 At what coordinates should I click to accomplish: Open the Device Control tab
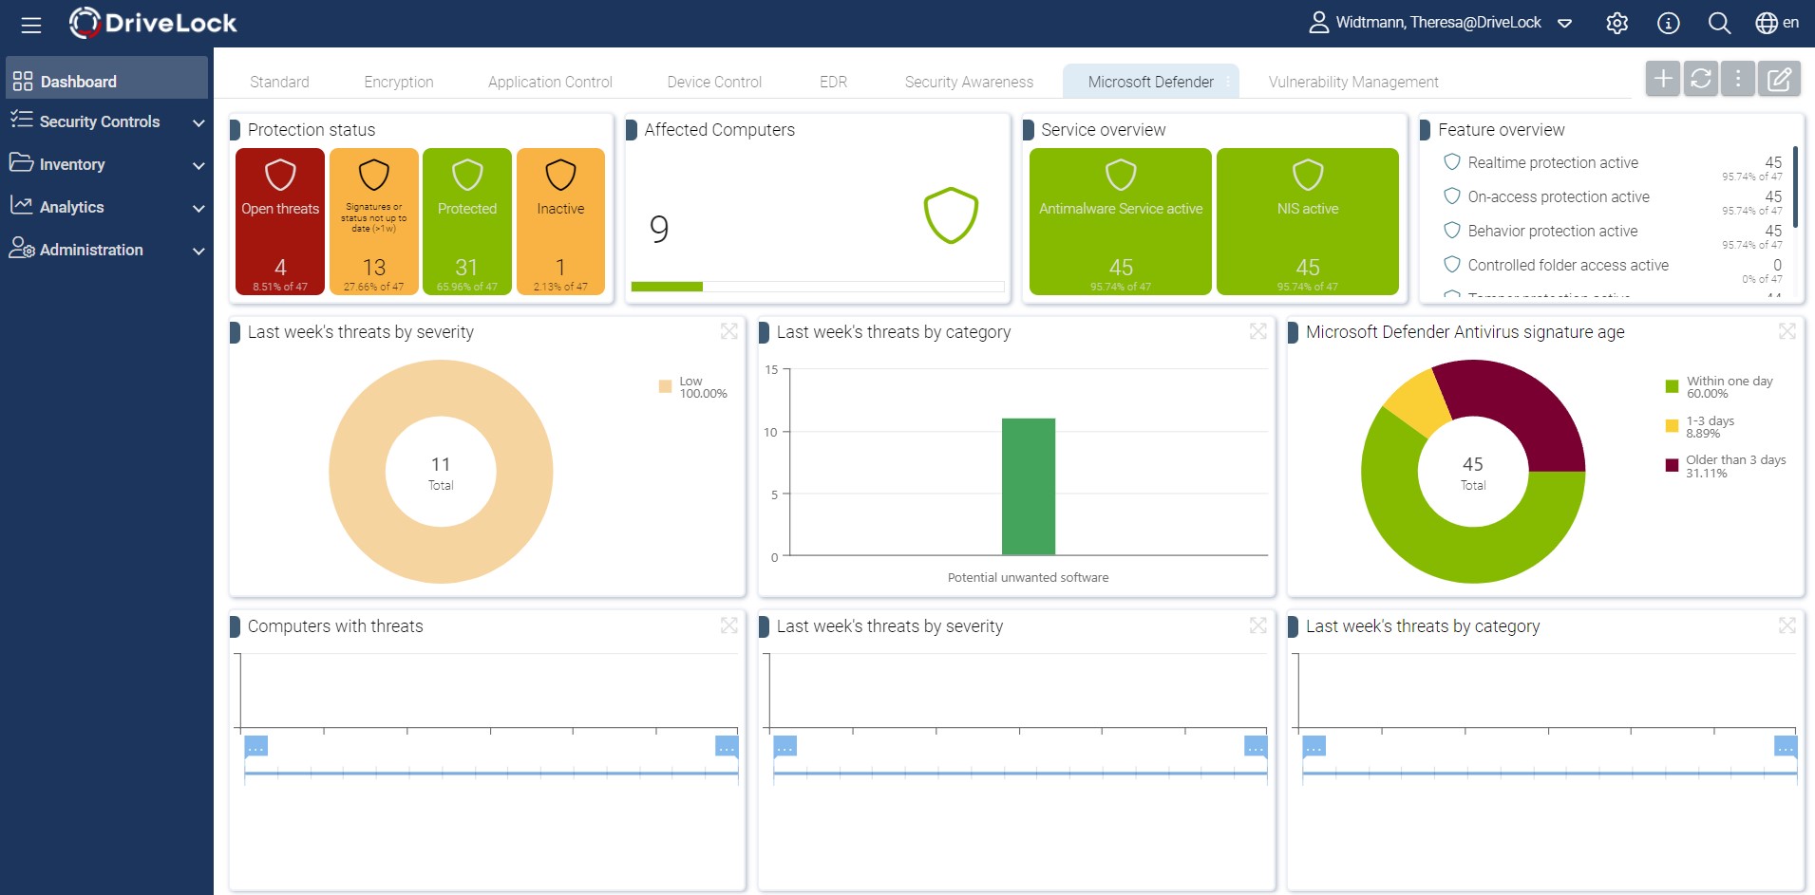pyautogui.click(x=714, y=82)
